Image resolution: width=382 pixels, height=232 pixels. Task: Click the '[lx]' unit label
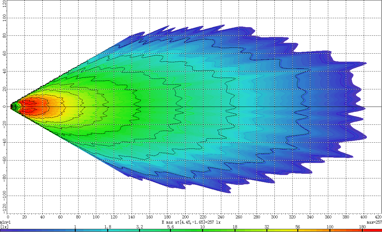(4, 227)
